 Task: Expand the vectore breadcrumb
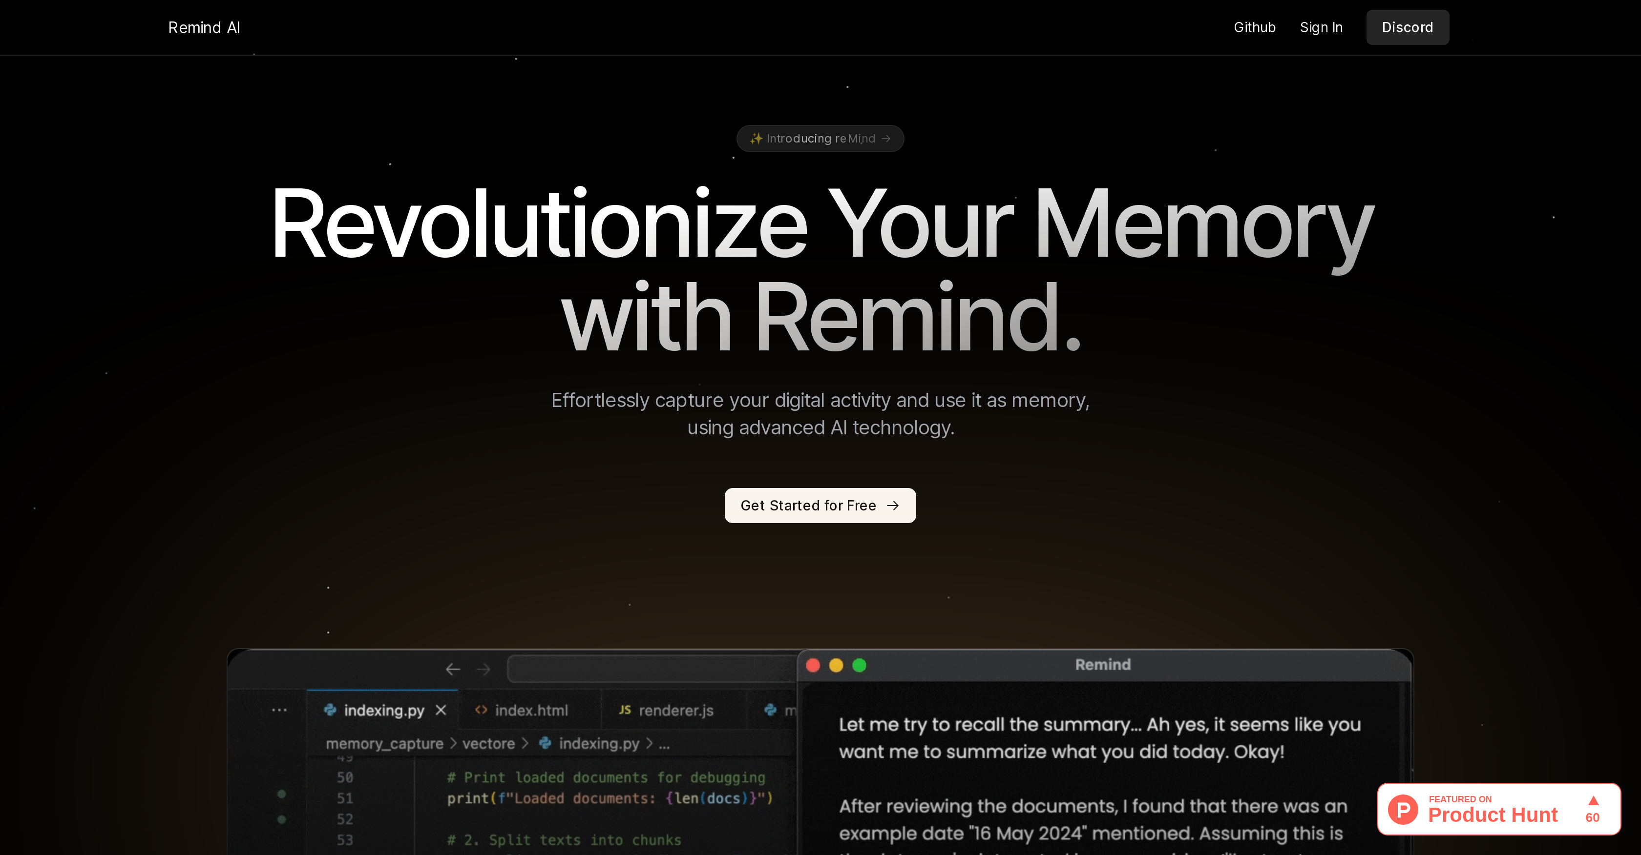[x=488, y=743]
